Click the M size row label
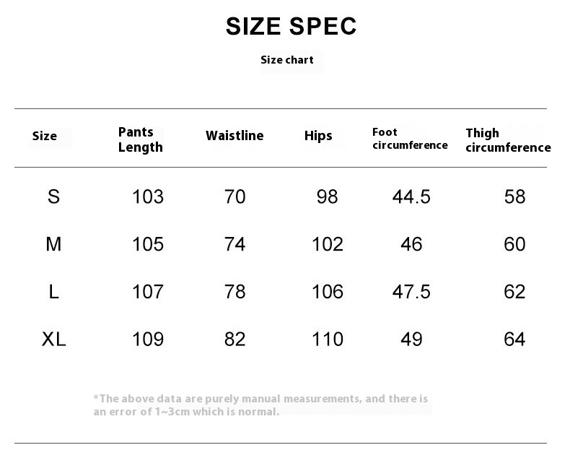 [53, 244]
